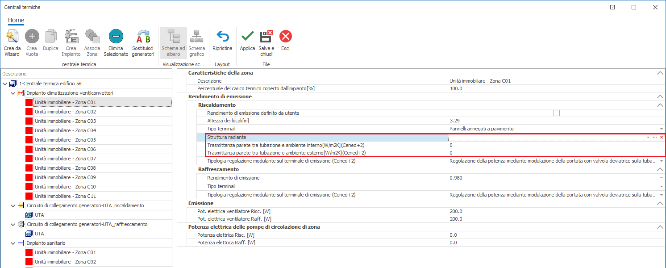Viewport: 666px width, 268px height.
Task: Clear Struttura radiante with the red X
Action: (662, 137)
